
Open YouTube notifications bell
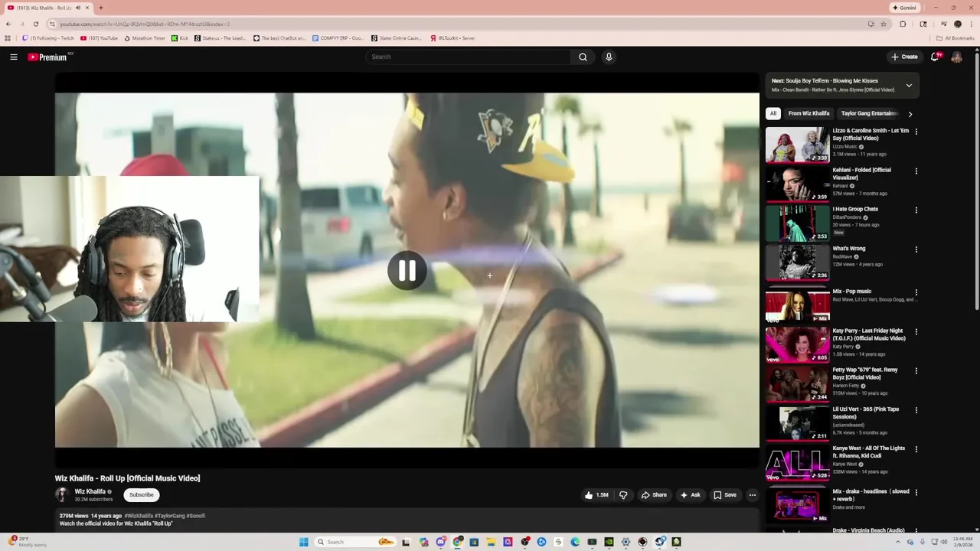(x=936, y=57)
